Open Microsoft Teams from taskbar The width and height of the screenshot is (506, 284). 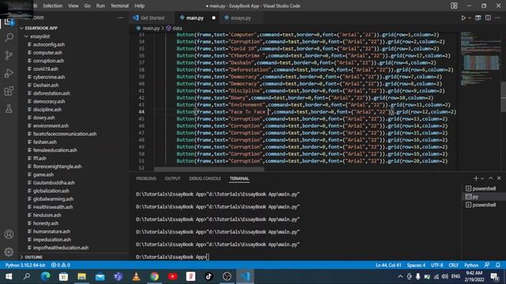(x=118, y=276)
